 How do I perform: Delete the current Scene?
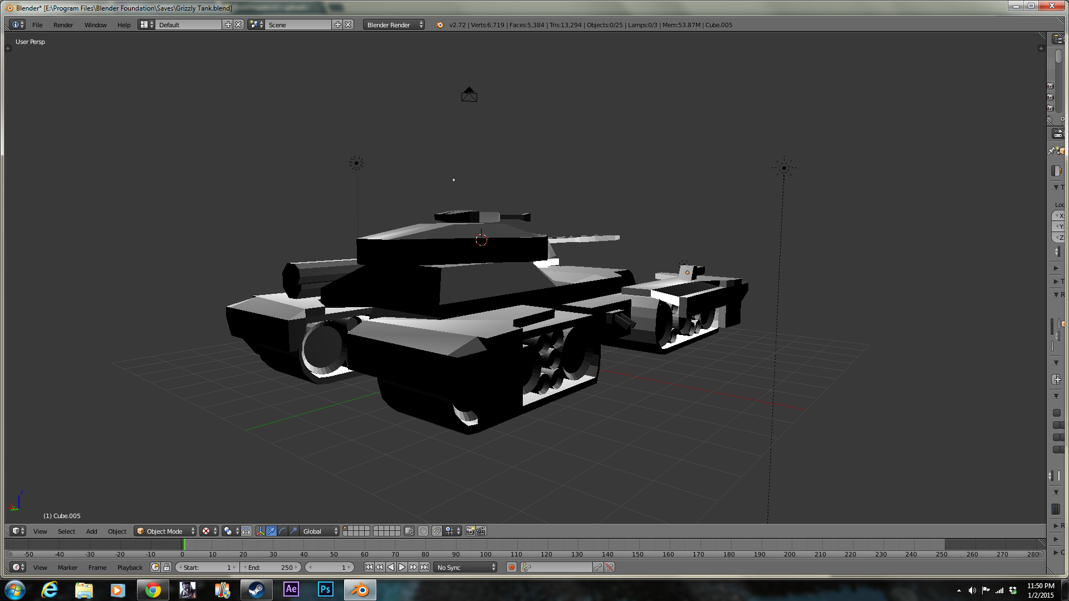(348, 25)
